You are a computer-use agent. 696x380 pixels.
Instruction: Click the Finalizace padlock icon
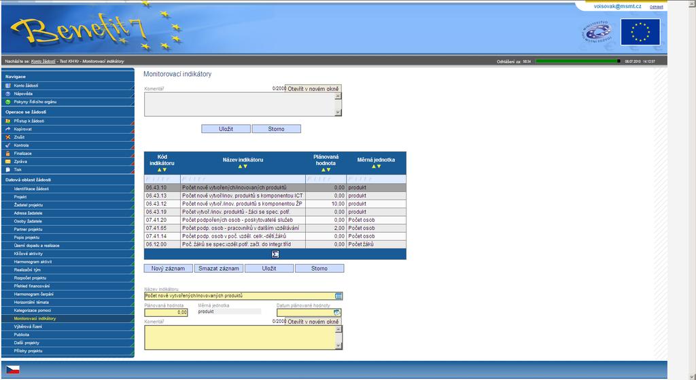[x=7, y=153]
